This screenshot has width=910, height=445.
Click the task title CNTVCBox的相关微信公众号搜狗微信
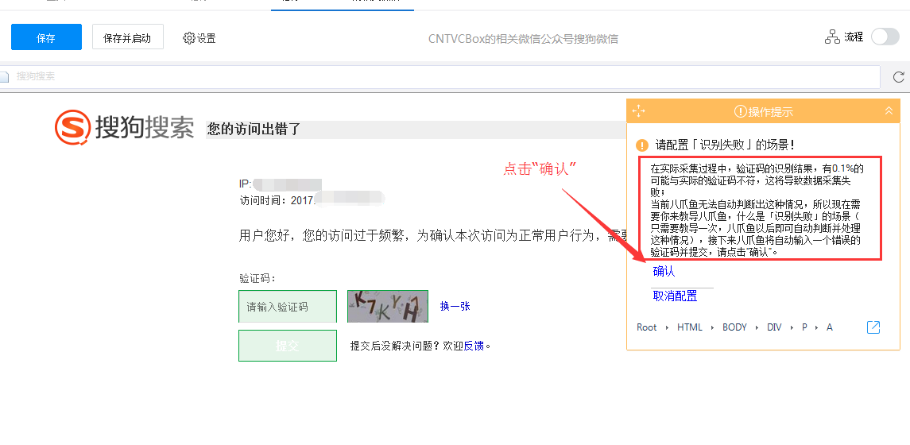pyautogui.click(x=523, y=39)
